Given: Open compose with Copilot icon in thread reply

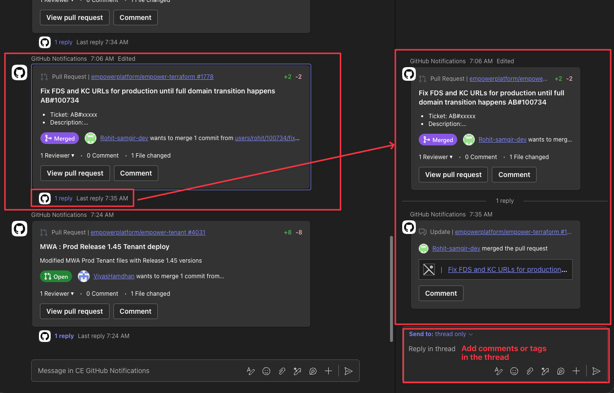Looking at the screenshot, I should [545, 371].
